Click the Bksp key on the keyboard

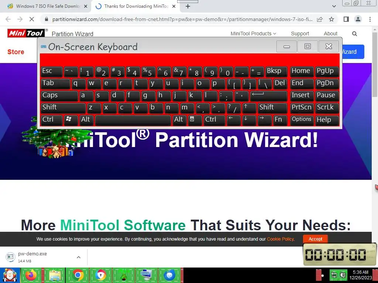tap(276, 71)
